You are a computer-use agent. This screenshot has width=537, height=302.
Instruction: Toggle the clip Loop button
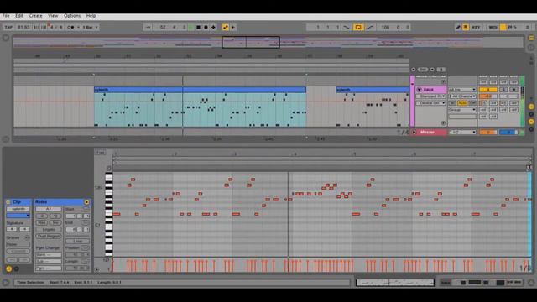[x=78, y=241]
